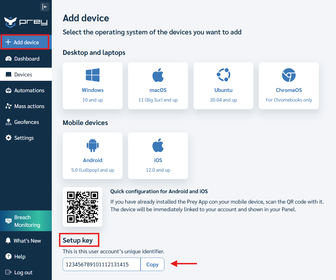The image size is (336, 280).
Task: Choose Windows 10 and up
Action: pos(93,86)
